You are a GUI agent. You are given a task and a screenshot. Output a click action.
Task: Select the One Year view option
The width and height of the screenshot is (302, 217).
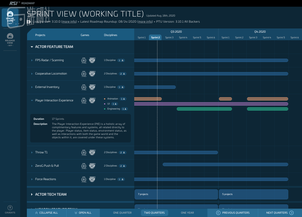(187, 213)
